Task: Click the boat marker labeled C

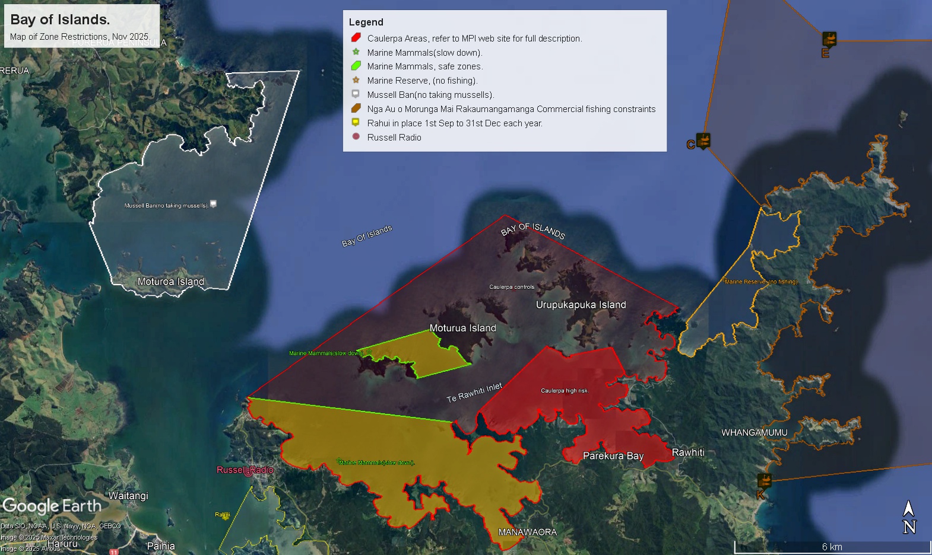Action: click(703, 141)
